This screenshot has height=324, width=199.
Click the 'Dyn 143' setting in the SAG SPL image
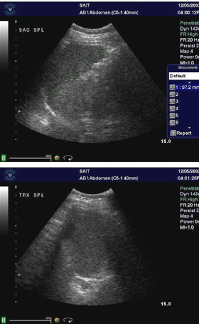[189, 29]
